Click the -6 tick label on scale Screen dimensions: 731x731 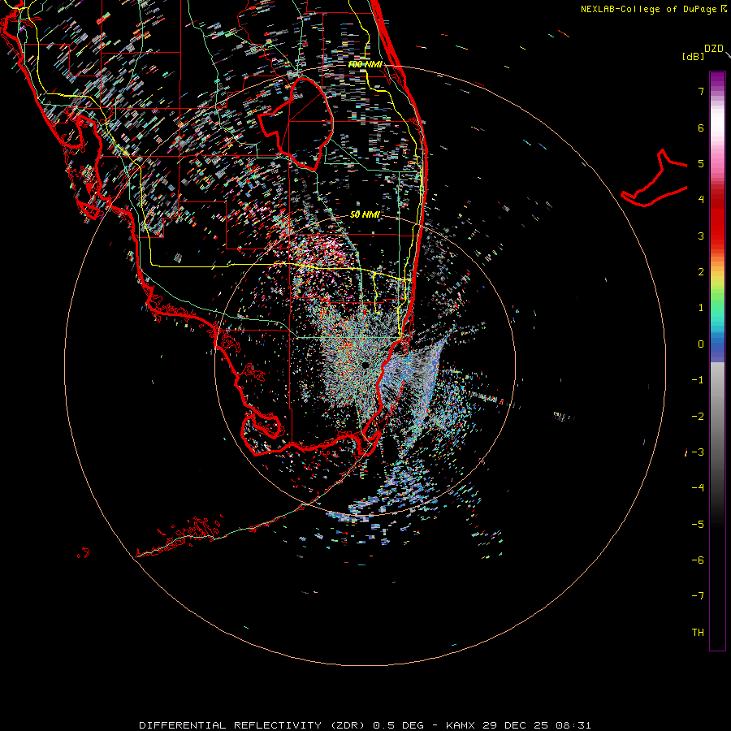[698, 560]
